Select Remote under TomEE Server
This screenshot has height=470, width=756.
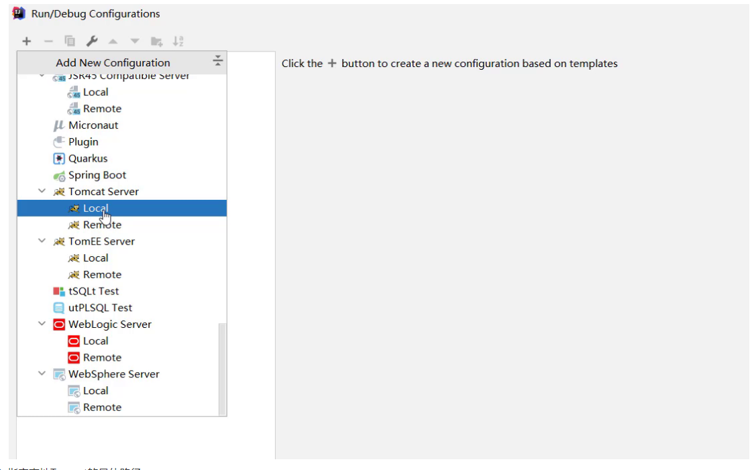coord(122,275)
